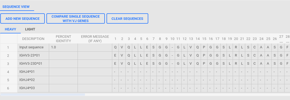Screen dimensions: 290x100
Task: Click the 1.0 percent identity cell
Action: pyautogui.click(x=63, y=48)
